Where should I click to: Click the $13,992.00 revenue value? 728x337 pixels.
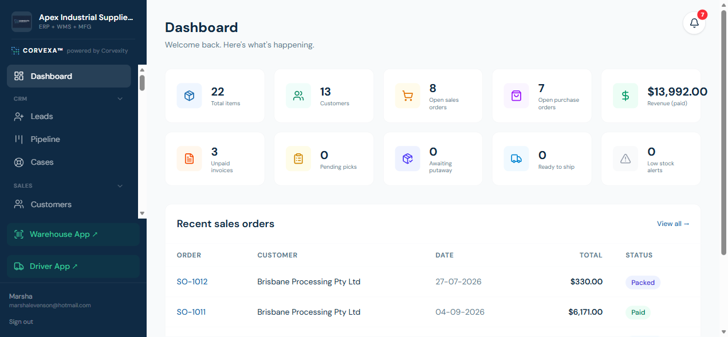[x=677, y=92]
